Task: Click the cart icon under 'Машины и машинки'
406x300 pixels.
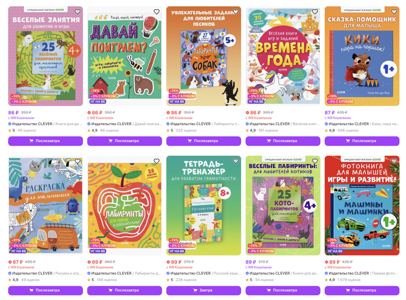Action: tap(348, 290)
